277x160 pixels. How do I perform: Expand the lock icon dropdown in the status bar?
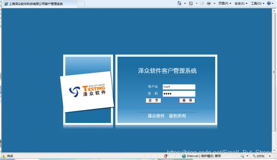[x=247, y=156]
